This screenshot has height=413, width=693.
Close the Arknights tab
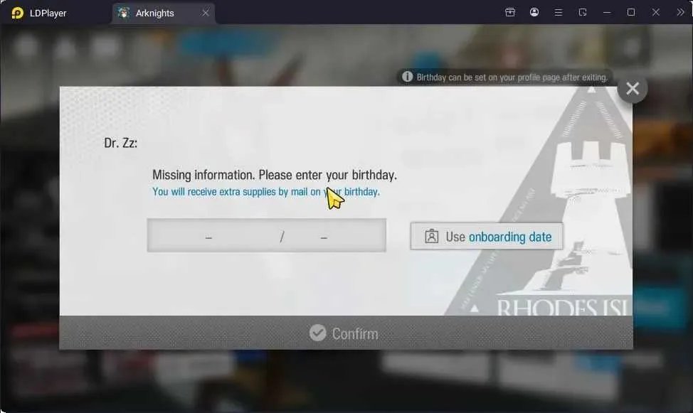[206, 13]
